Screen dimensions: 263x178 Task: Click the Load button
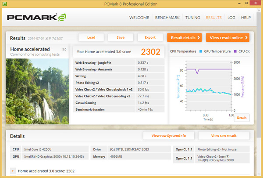pos(91,37)
